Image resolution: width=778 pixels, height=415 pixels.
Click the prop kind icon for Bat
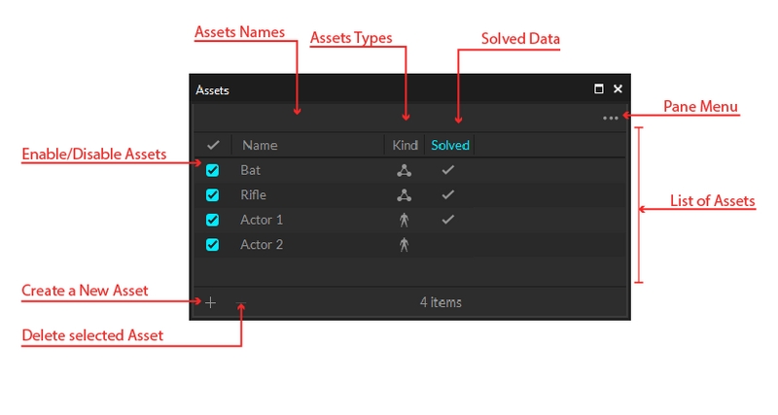coord(405,170)
